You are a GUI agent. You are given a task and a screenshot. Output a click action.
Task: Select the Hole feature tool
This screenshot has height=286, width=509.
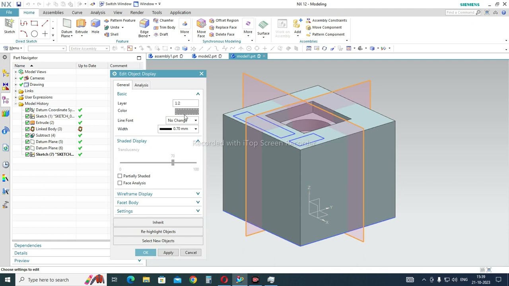click(95, 26)
